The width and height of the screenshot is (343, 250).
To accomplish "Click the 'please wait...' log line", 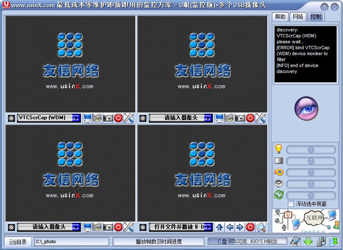I will pos(290,42).
